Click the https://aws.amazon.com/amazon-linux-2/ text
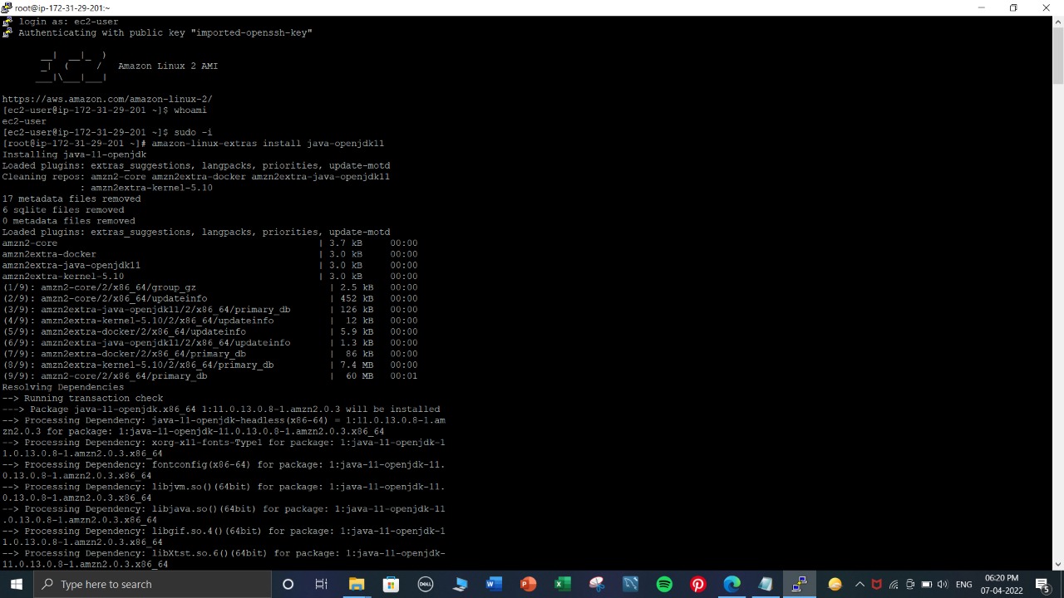 pos(107,99)
